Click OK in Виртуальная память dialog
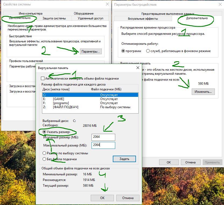 (102, 198)
